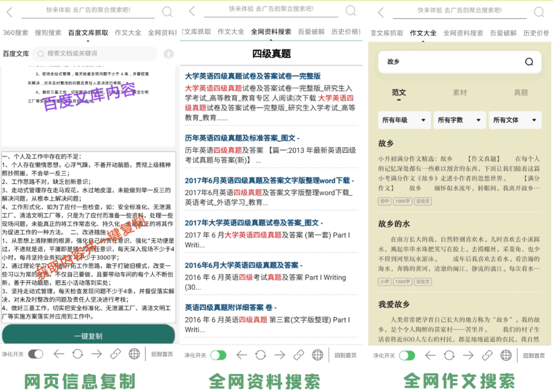Image resolution: width=553 pixels, height=392 pixels.
Task: Enable the 净化开关 toggle in the left panel
Action: (x=36, y=354)
